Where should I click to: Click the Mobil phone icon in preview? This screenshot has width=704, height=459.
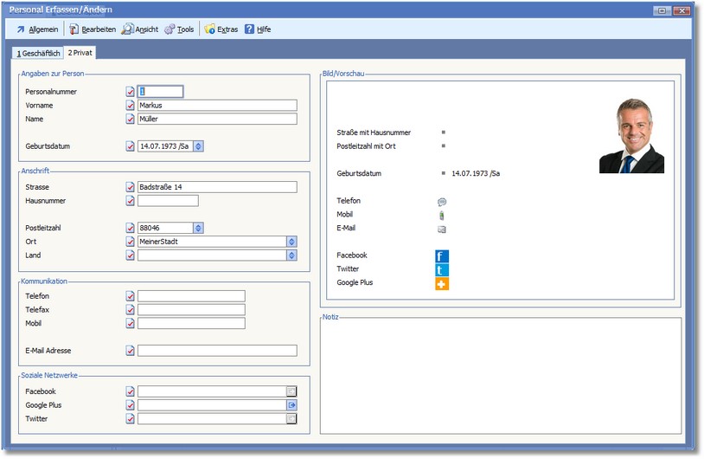[442, 215]
